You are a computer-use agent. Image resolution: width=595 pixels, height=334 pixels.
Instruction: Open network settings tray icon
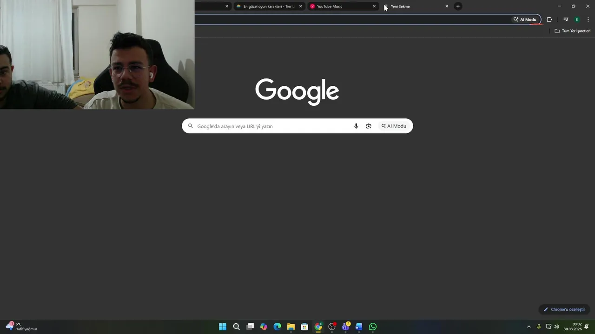[x=549, y=327]
